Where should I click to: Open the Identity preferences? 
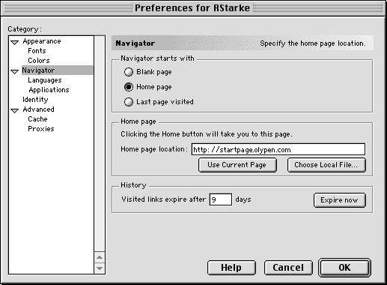(35, 100)
